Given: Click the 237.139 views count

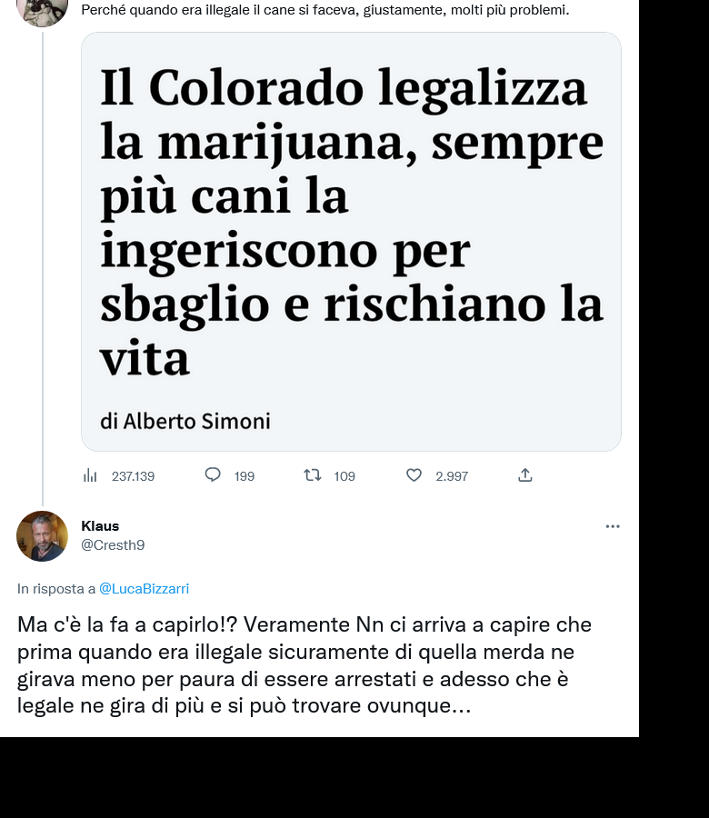Looking at the screenshot, I should [133, 476].
